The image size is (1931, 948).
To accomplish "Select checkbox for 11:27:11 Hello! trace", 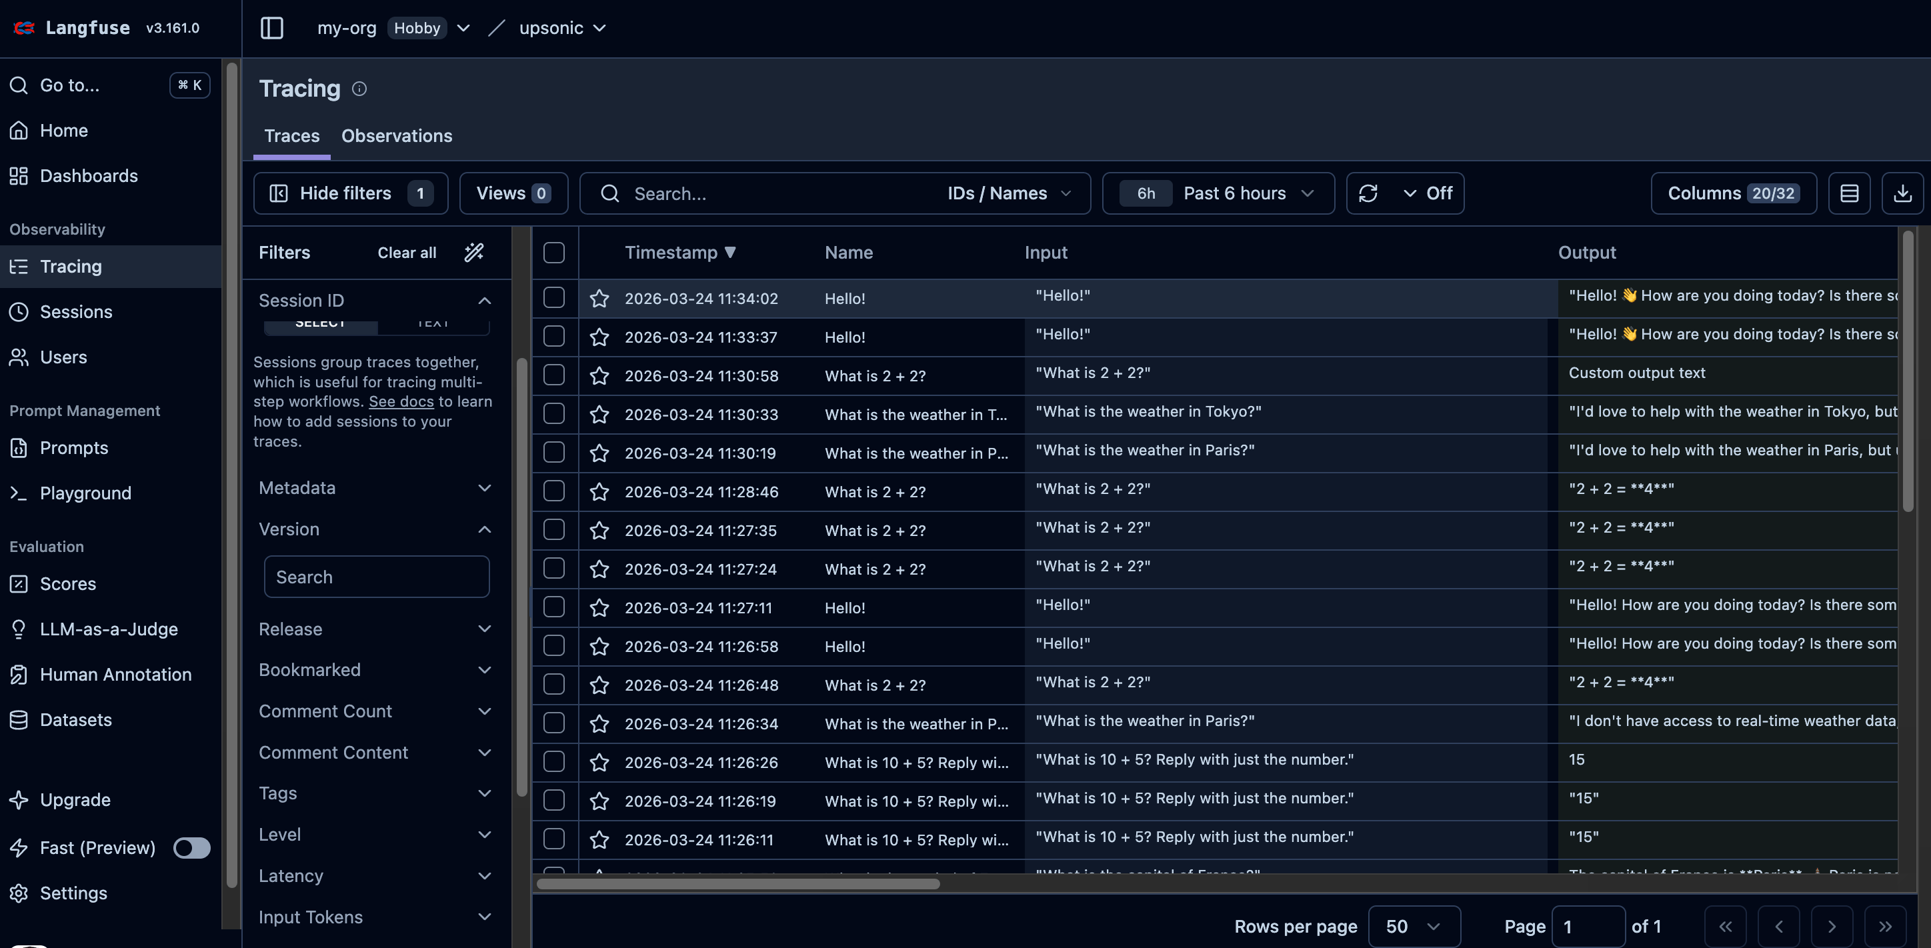I will 554,607.
